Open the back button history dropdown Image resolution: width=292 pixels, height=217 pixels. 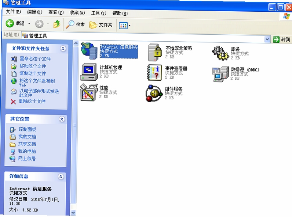click(29, 23)
